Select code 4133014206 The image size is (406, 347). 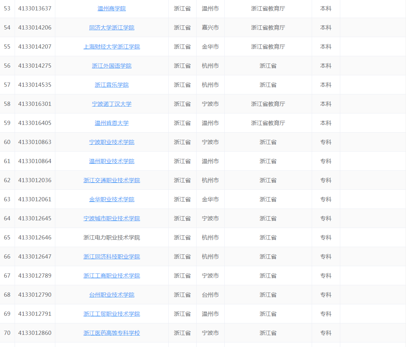click(35, 28)
